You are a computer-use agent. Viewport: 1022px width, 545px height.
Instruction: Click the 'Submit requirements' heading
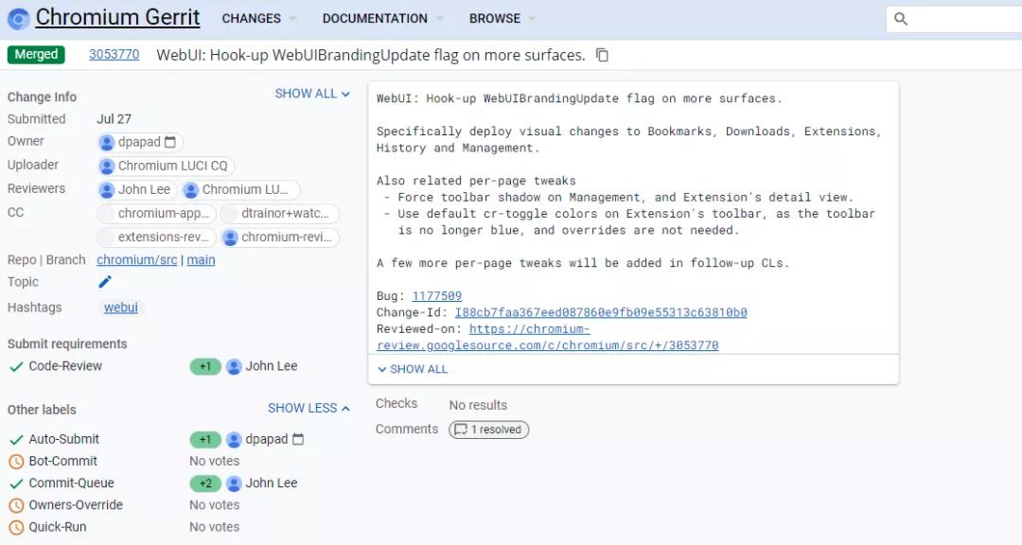coord(67,343)
